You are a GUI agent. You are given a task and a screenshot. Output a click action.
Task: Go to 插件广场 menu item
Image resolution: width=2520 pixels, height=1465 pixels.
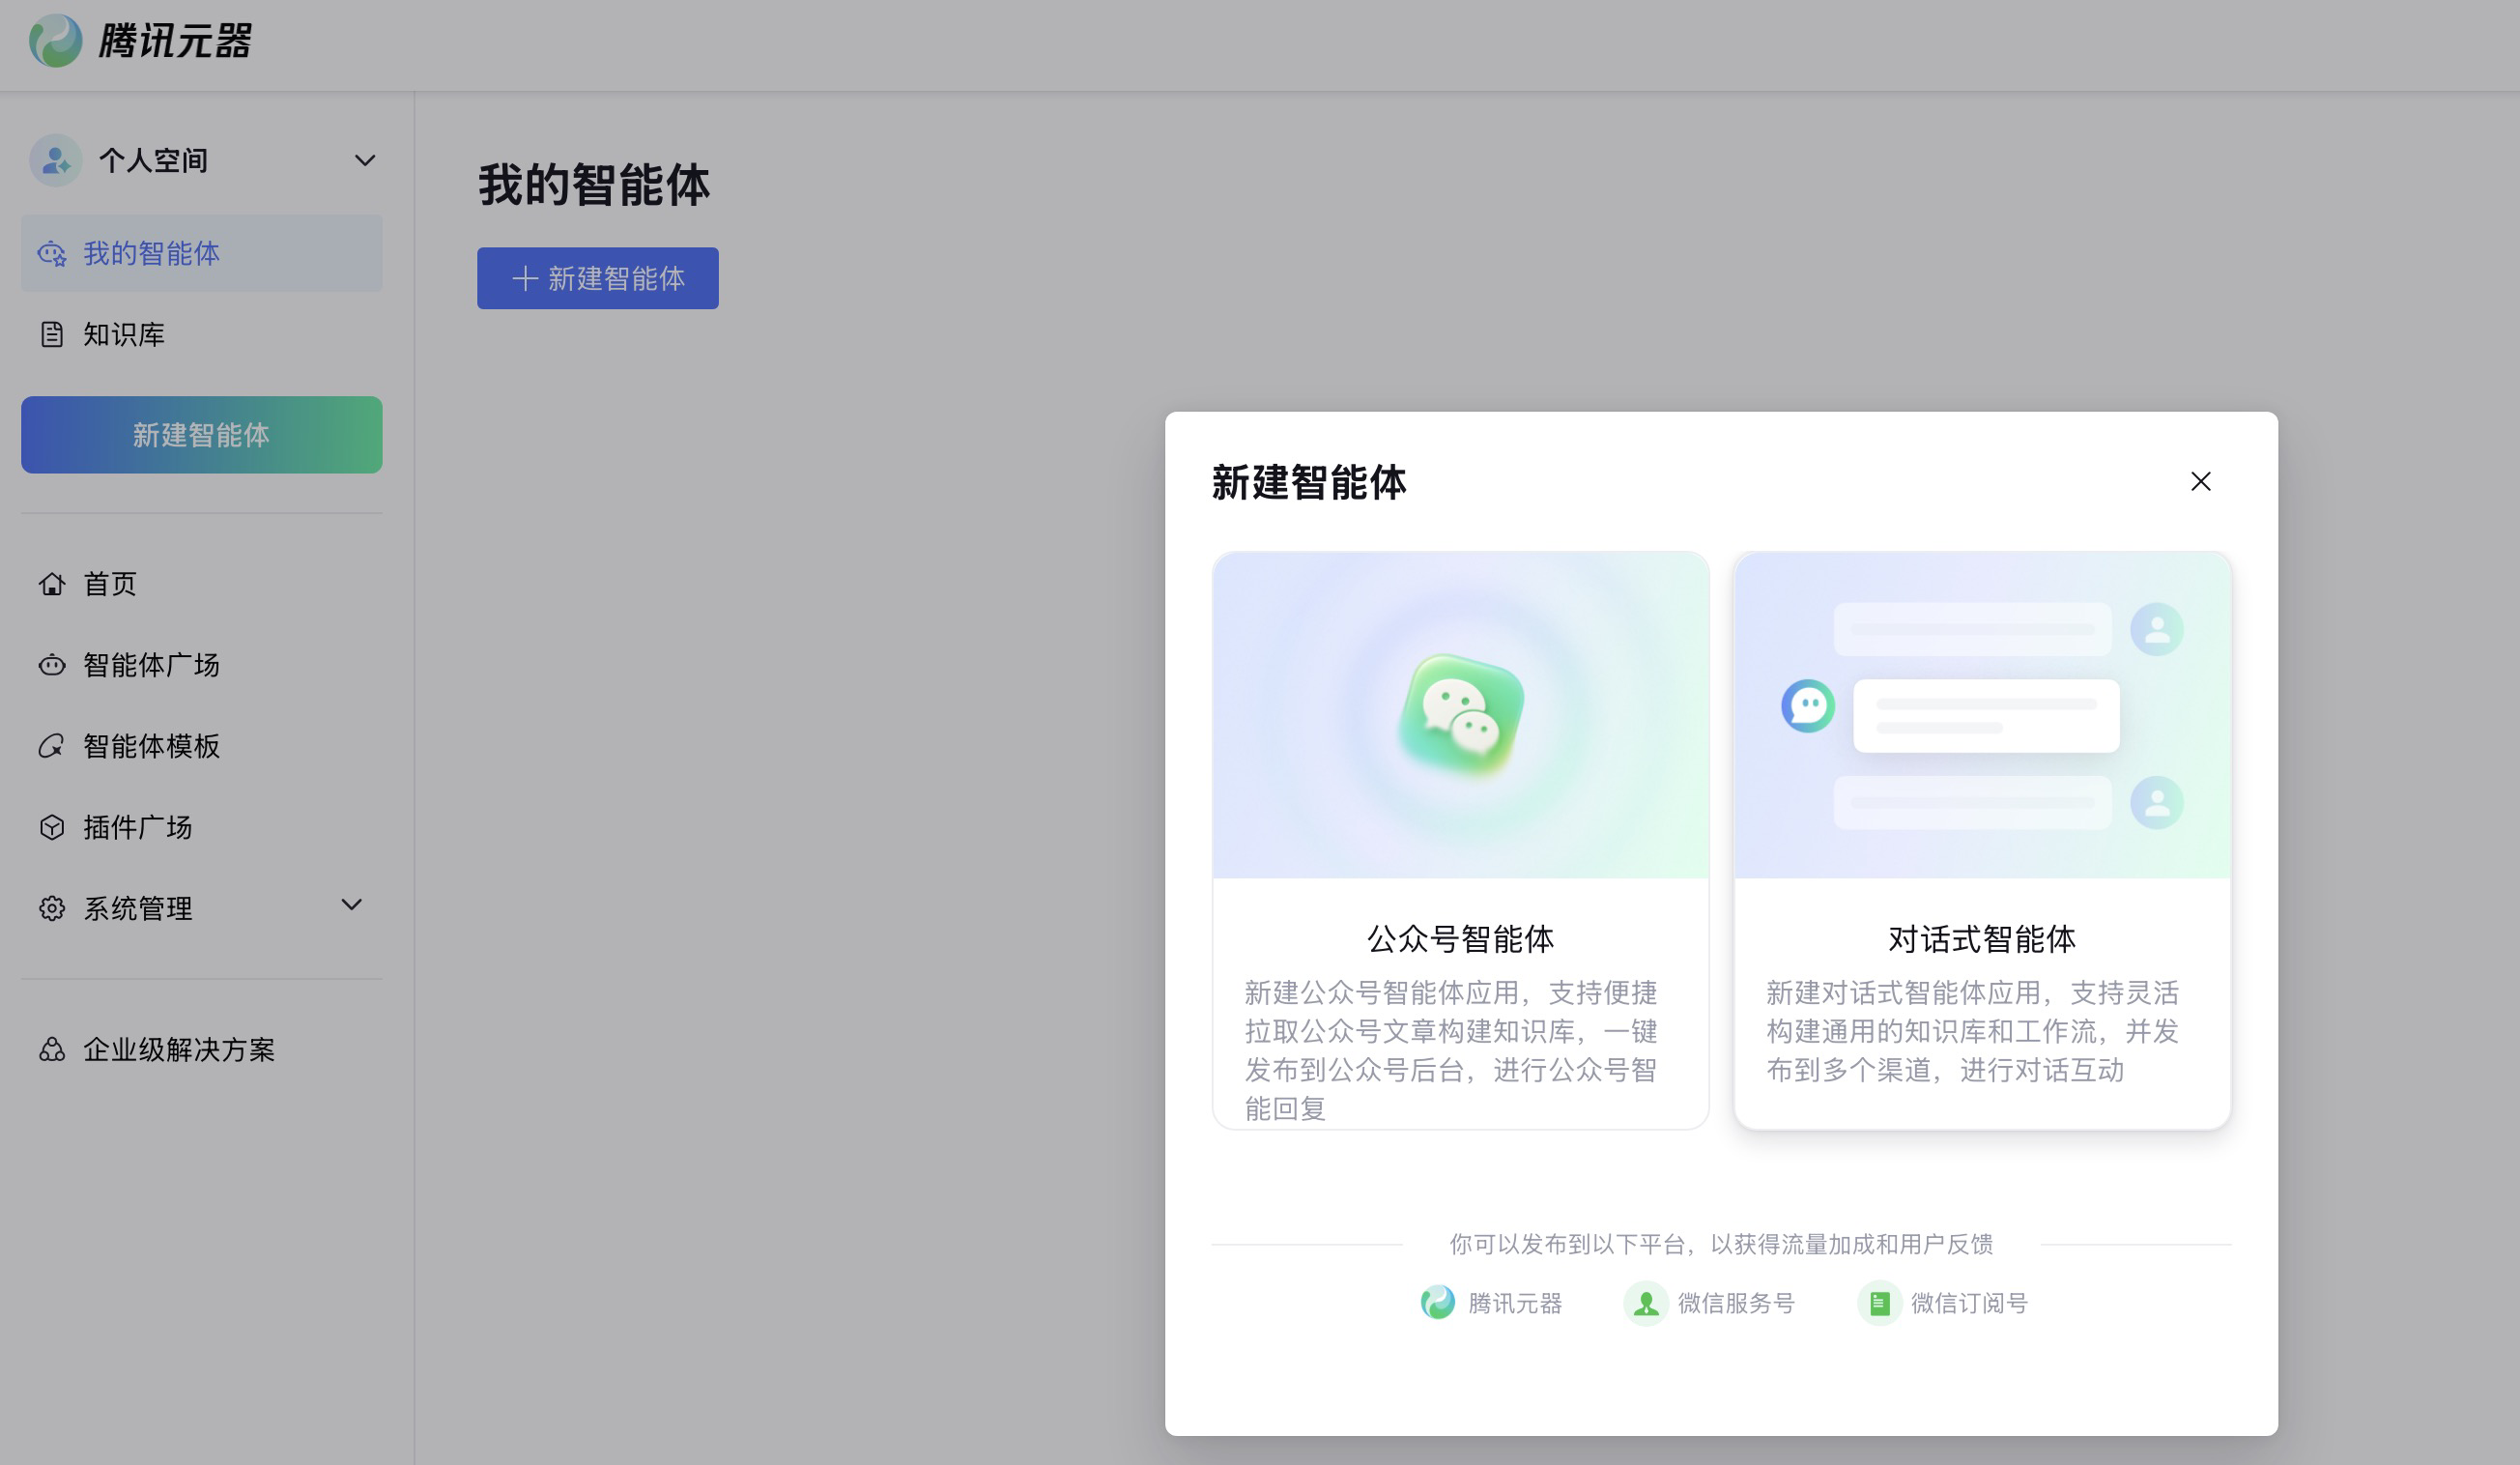pos(138,827)
